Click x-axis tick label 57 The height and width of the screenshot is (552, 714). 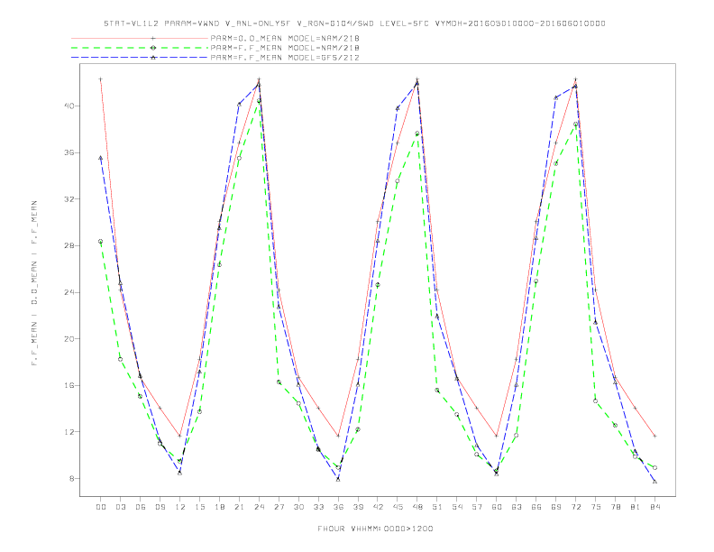point(477,507)
